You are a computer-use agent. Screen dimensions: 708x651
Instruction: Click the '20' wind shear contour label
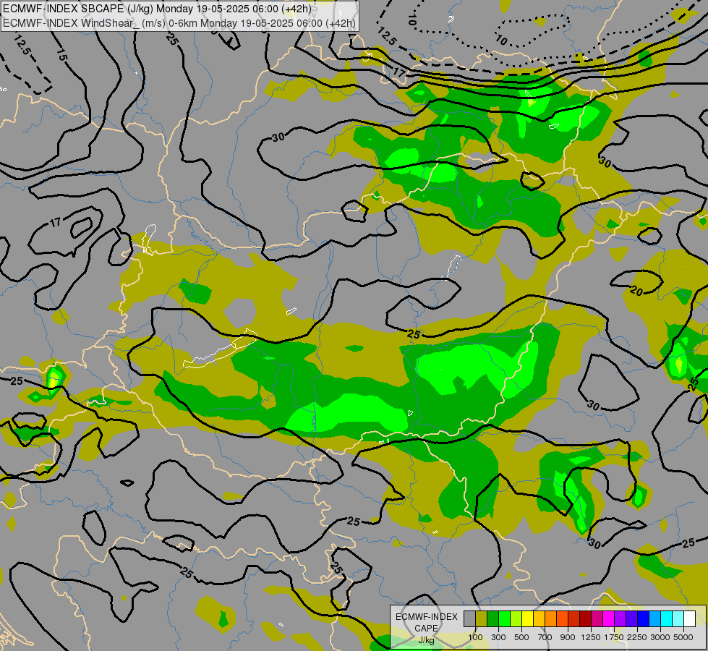(636, 291)
